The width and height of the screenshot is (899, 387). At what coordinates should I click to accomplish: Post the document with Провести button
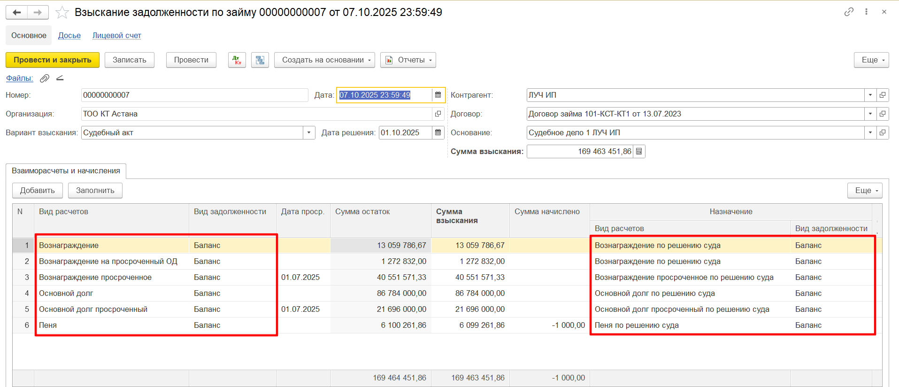point(191,60)
